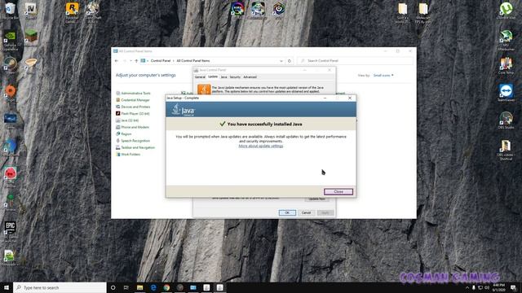Open the Security tab in Java Control Panel
Viewport: 522px width, 293px height.
point(235,77)
